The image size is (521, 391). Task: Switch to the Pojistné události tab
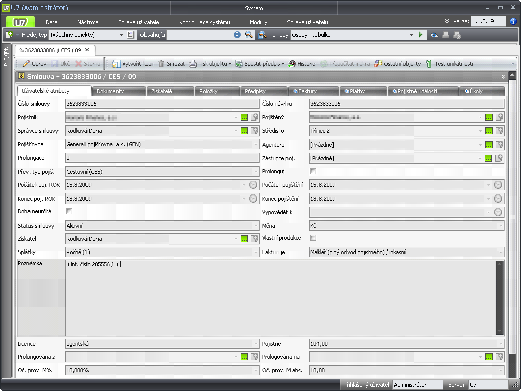423,91
